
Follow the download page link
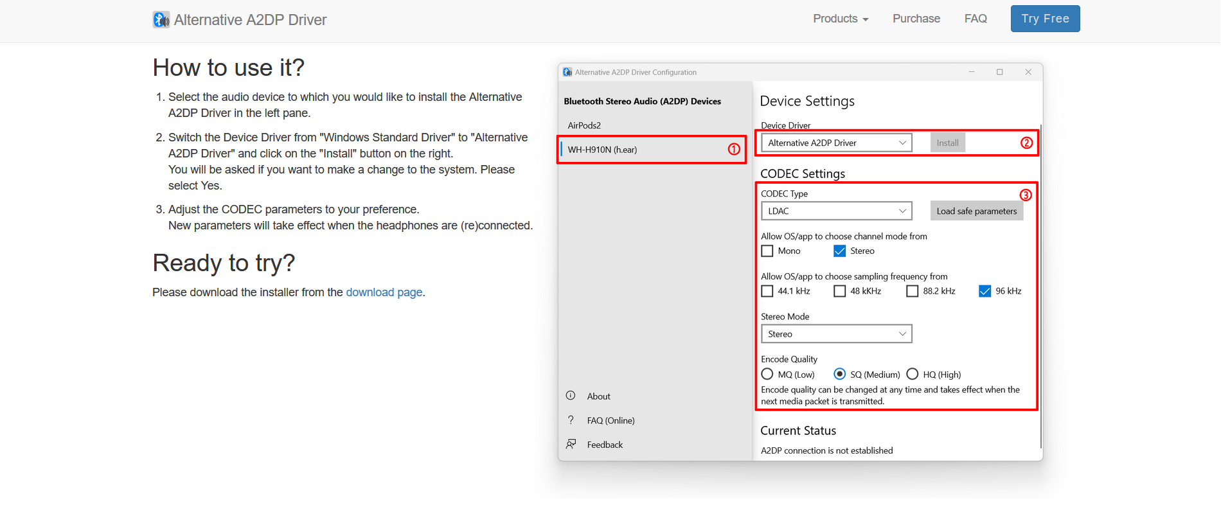click(384, 292)
